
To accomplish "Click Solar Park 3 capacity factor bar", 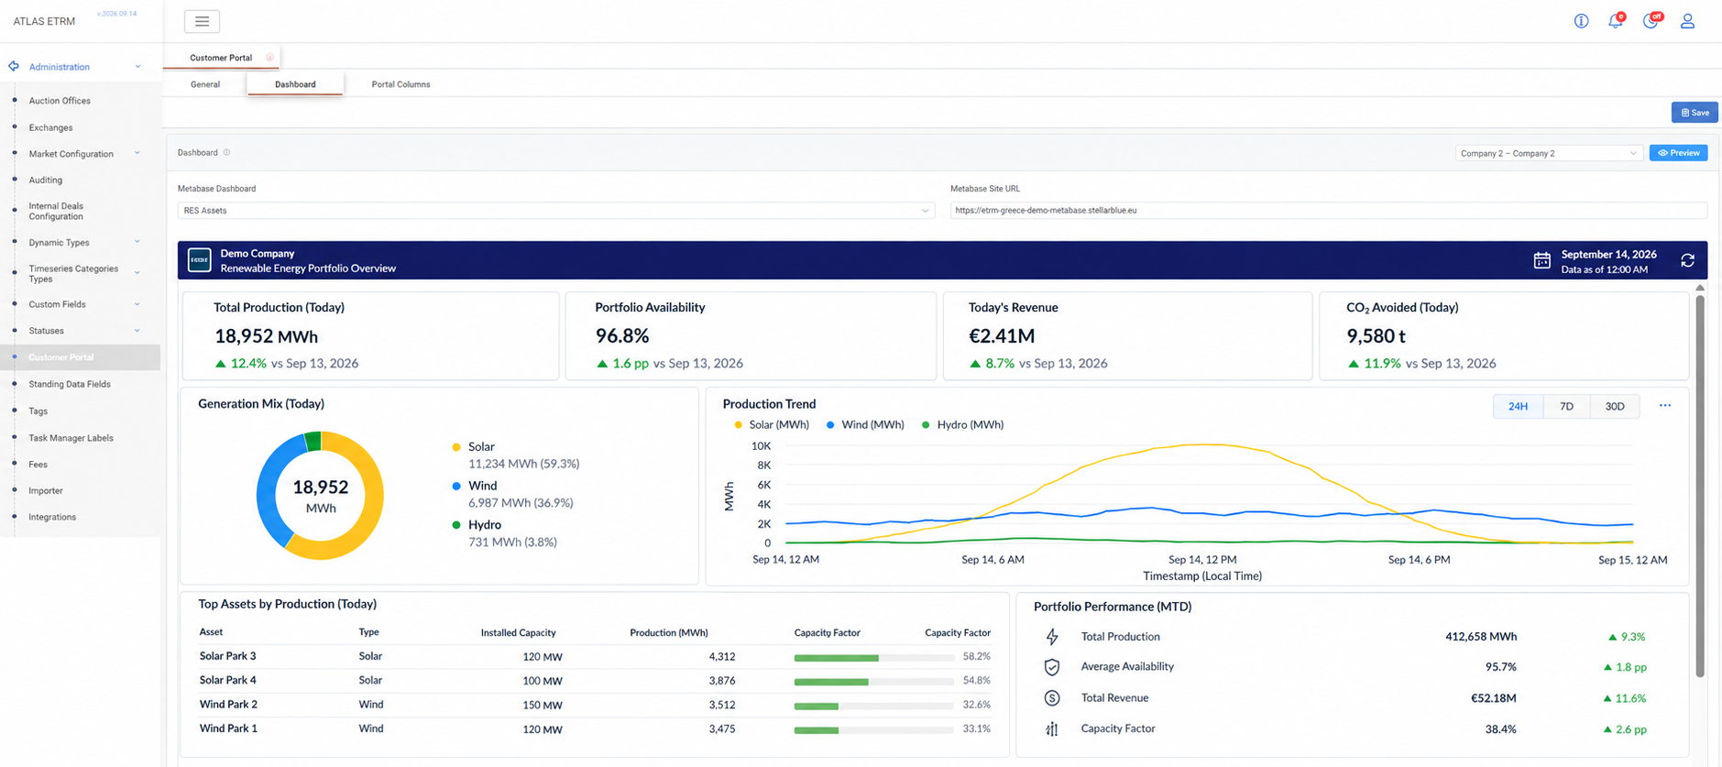I will (x=874, y=657).
